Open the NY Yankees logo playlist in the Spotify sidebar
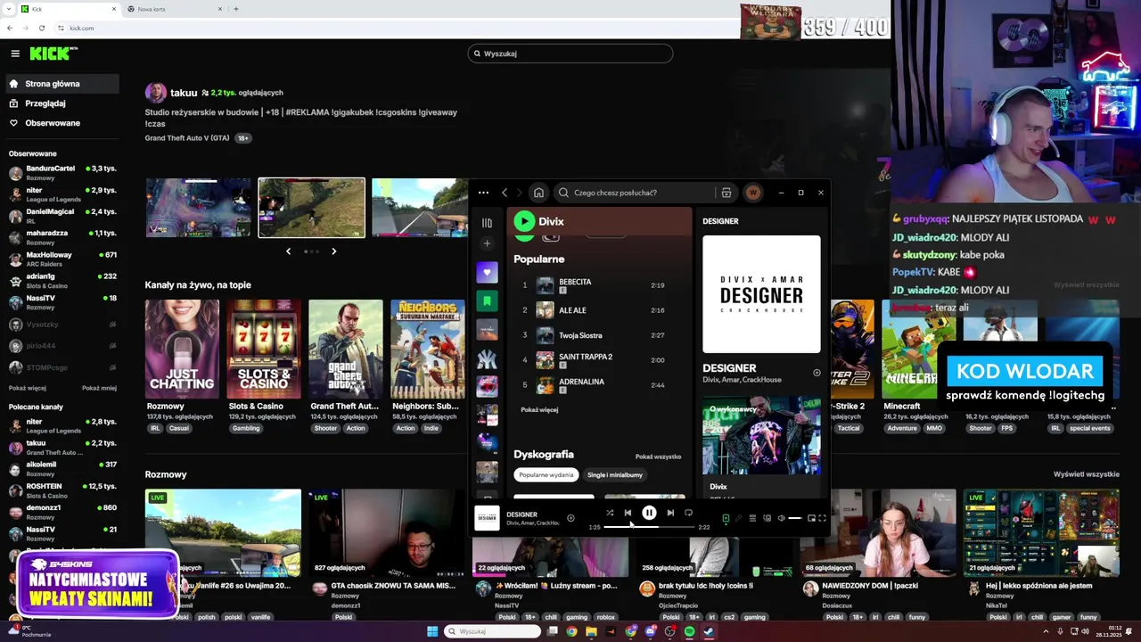The height and width of the screenshot is (642, 1141). coord(487,358)
